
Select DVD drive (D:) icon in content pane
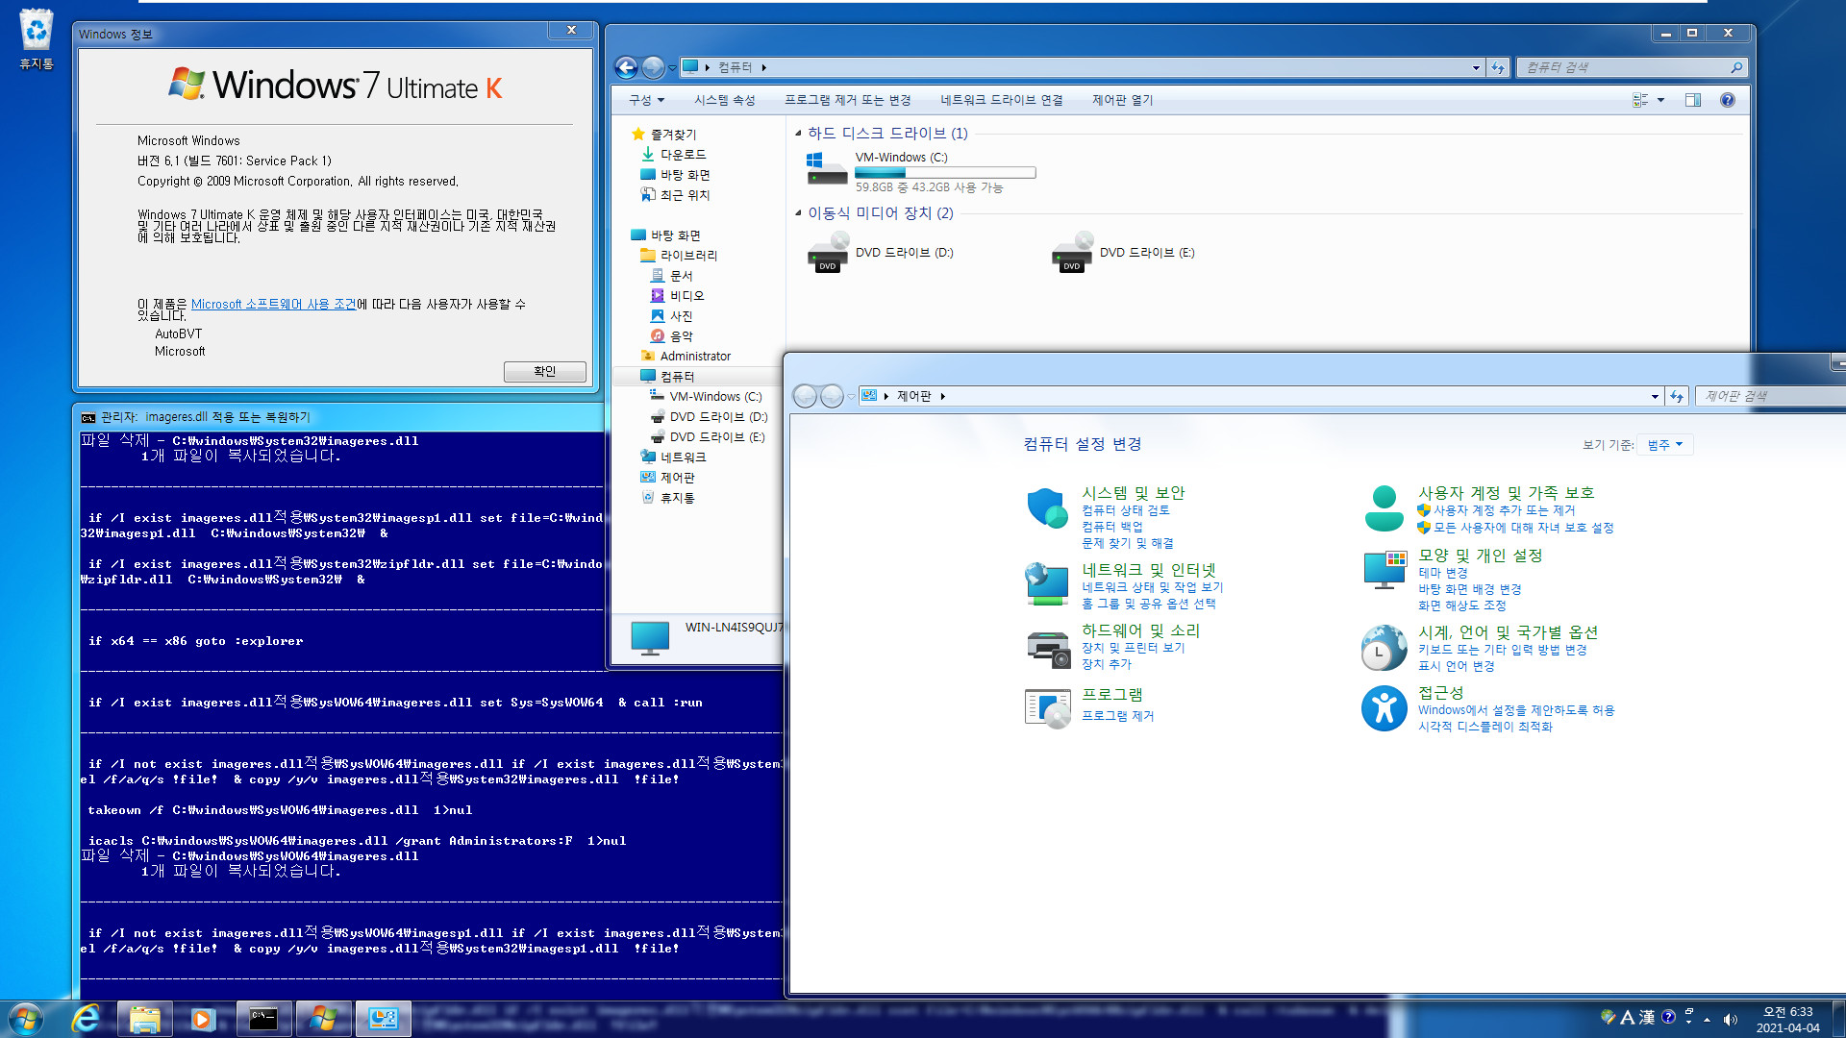[x=828, y=253]
